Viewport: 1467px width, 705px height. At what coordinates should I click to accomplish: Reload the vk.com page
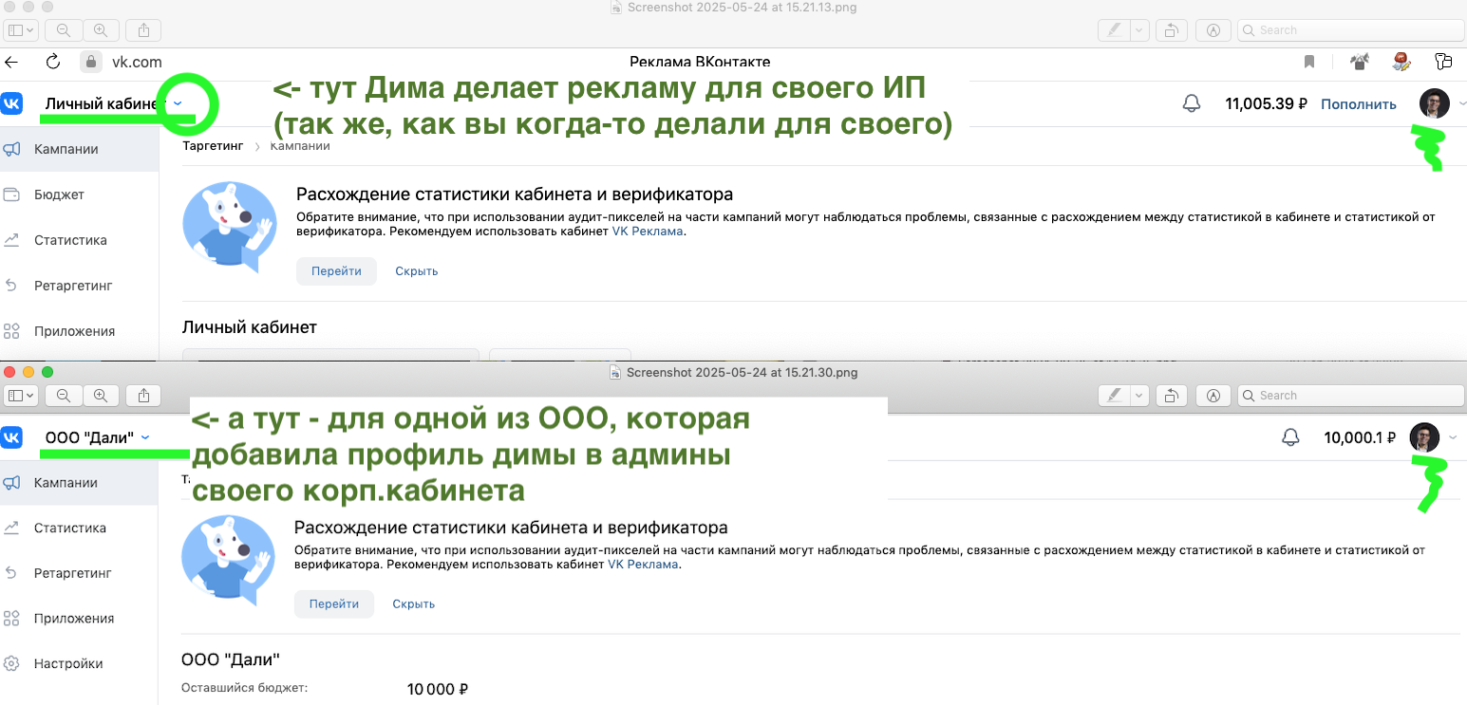click(53, 62)
